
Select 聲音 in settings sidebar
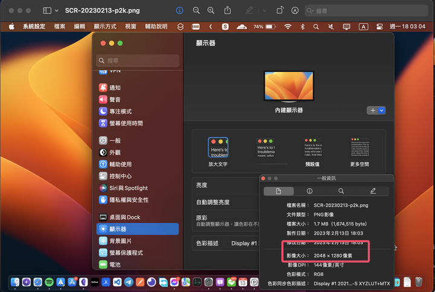tap(138, 99)
